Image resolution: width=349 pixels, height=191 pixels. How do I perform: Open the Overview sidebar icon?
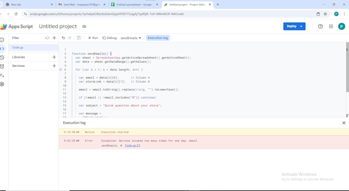2,40
